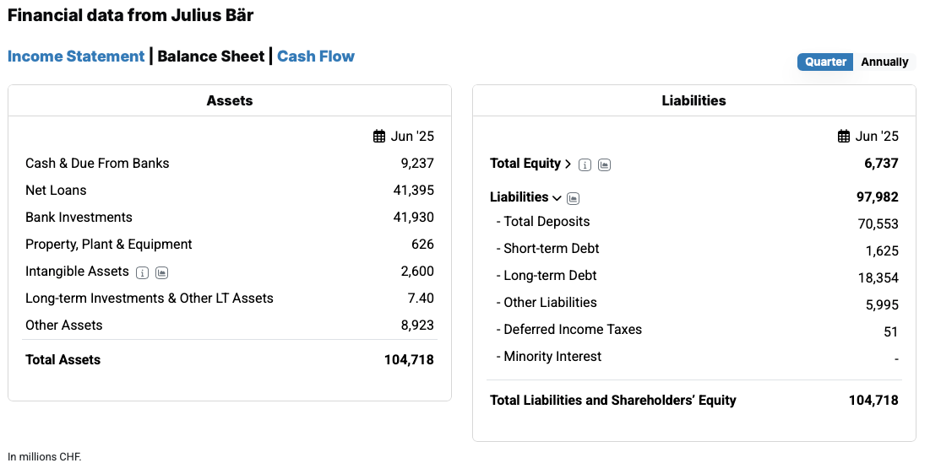Select the Balance Sheet tab

click(x=211, y=57)
